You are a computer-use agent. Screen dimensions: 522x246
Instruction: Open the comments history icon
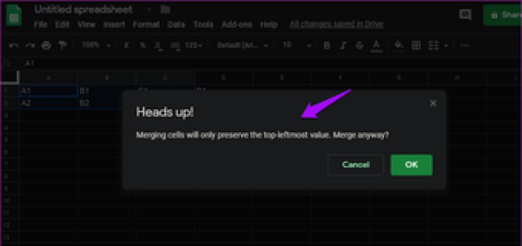tap(465, 14)
